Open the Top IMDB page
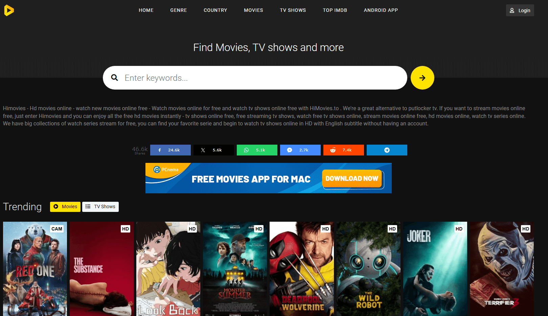The height and width of the screenshot is (316, 548). pyautogui.click(x=335, y=10)
